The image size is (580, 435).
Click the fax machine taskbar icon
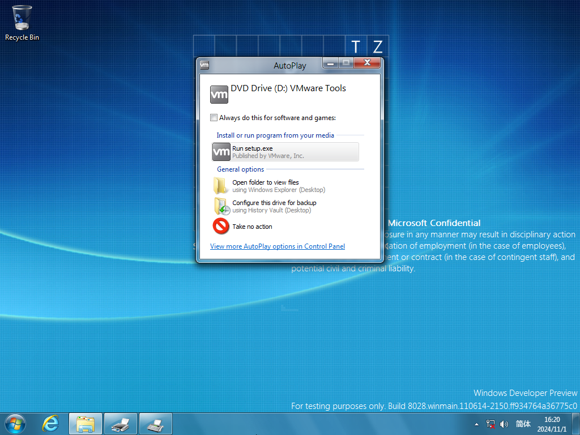156,424
